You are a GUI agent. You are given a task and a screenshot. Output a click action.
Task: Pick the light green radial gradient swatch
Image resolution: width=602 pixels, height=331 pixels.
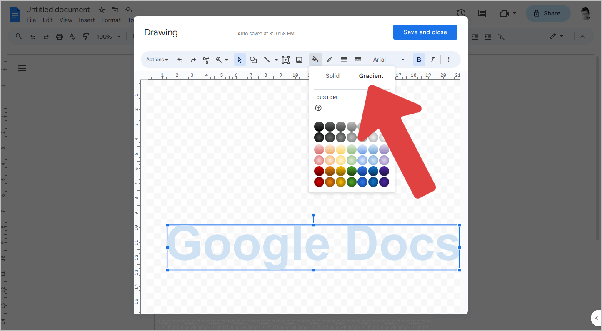[352, 160]
